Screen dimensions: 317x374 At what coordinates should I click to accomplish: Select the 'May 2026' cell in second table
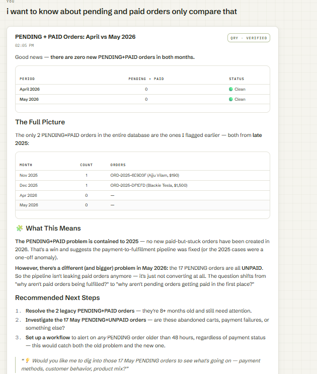(29, 205)
